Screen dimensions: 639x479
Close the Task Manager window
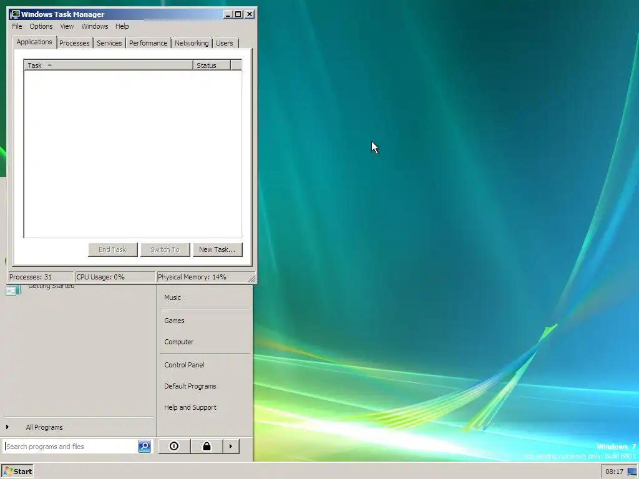pyautogui.click(x=250, y=14)
